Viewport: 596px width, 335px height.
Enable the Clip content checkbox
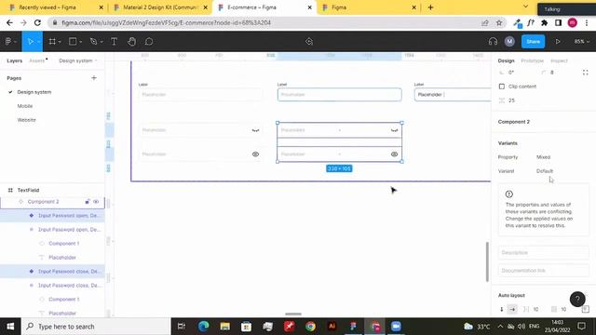(502, 87)
